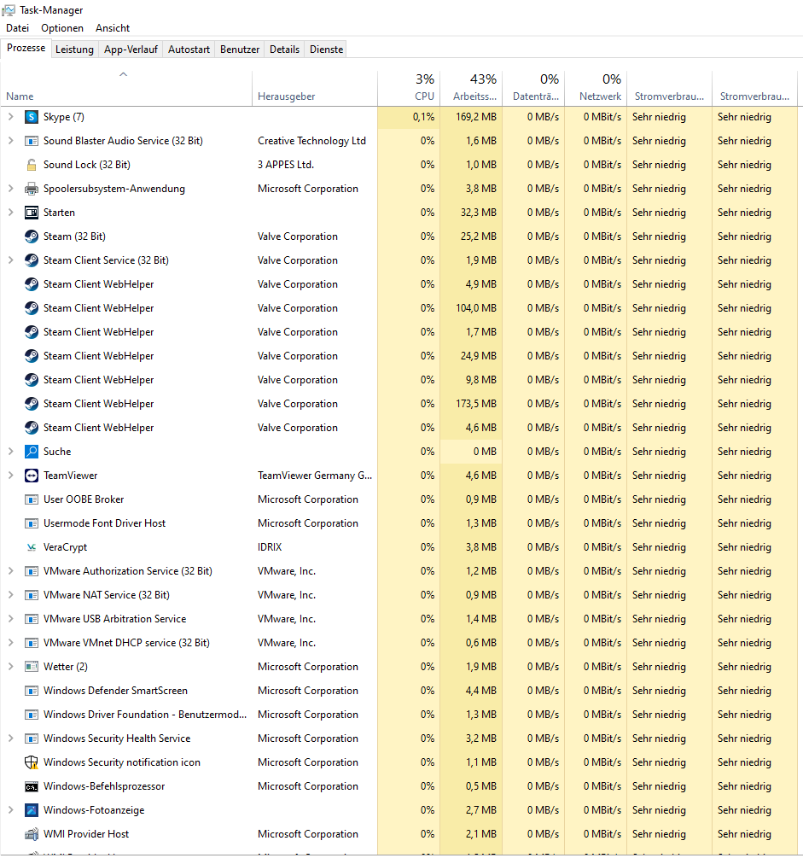Image resolution: width=803 pixels, height=864 pixels.
Task: Click the VMware NAT Service icon
Action: pos(32,595)
